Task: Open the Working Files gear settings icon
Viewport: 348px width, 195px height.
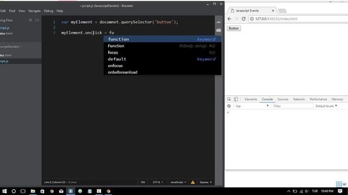Action: (30, 20)
